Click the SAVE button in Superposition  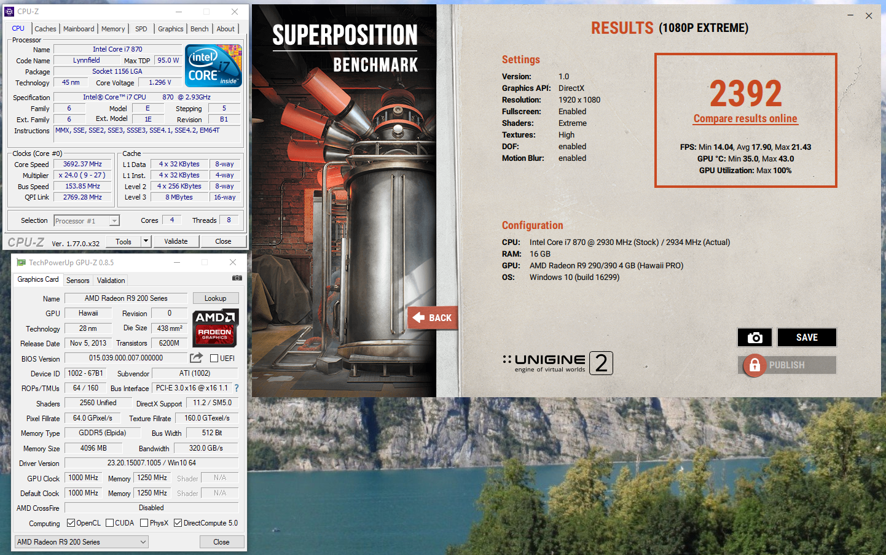pos(807,337)
